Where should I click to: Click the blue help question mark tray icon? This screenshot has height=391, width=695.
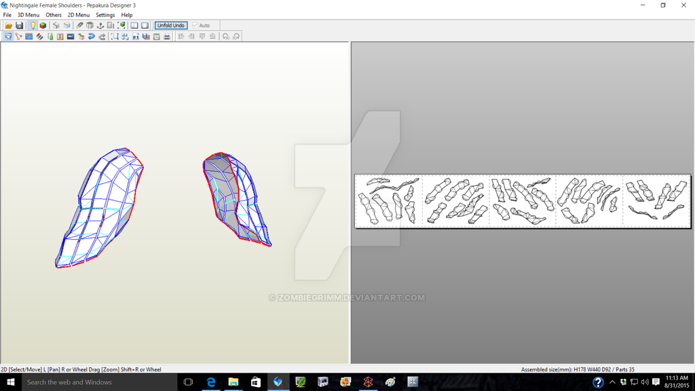598,382
